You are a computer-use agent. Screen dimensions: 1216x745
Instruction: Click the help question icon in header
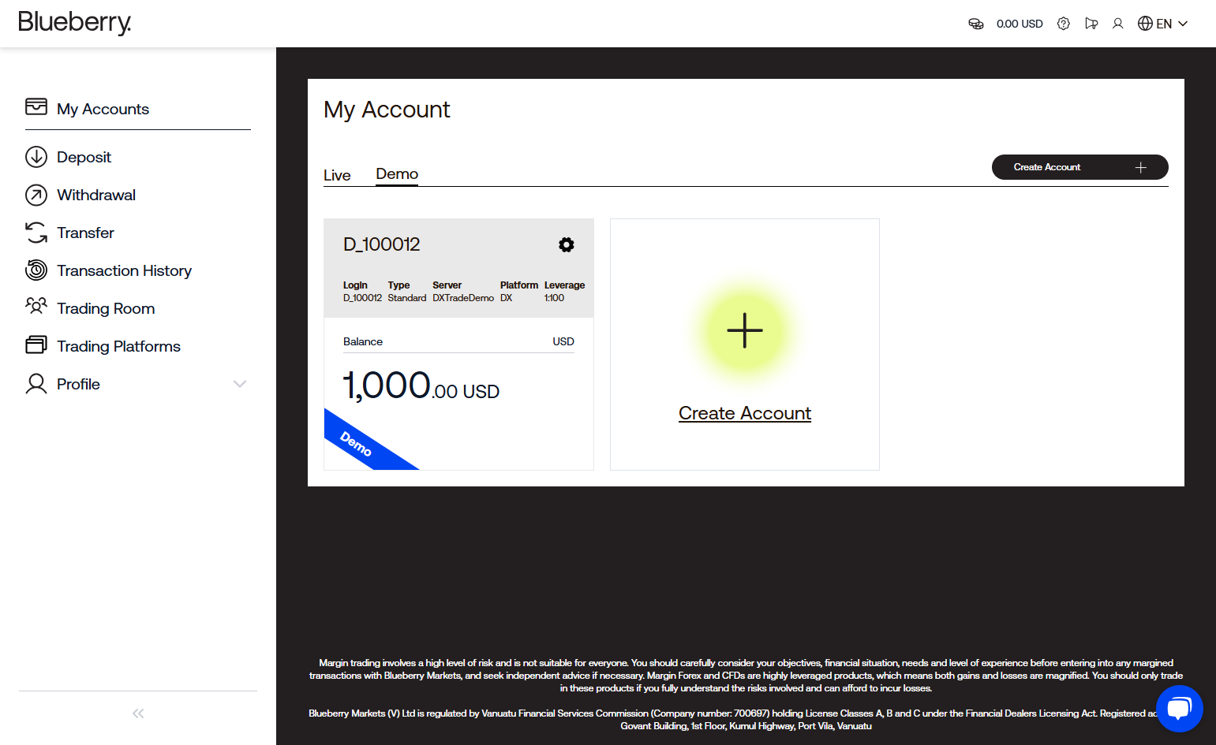[x=1064, y=24]
